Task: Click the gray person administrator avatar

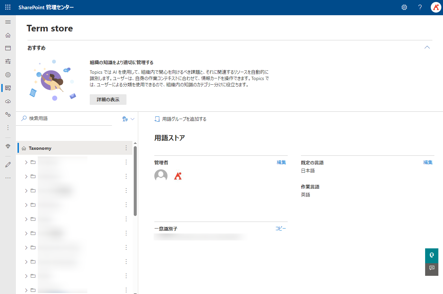Action: tap(161, 176)
